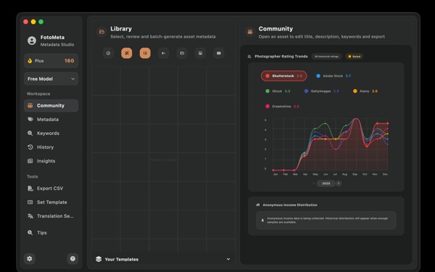Image resolution: width=435 pixels, height=272 pixels.
Task: Click the video filter toolbar icon
Action: tap(219, 53)
